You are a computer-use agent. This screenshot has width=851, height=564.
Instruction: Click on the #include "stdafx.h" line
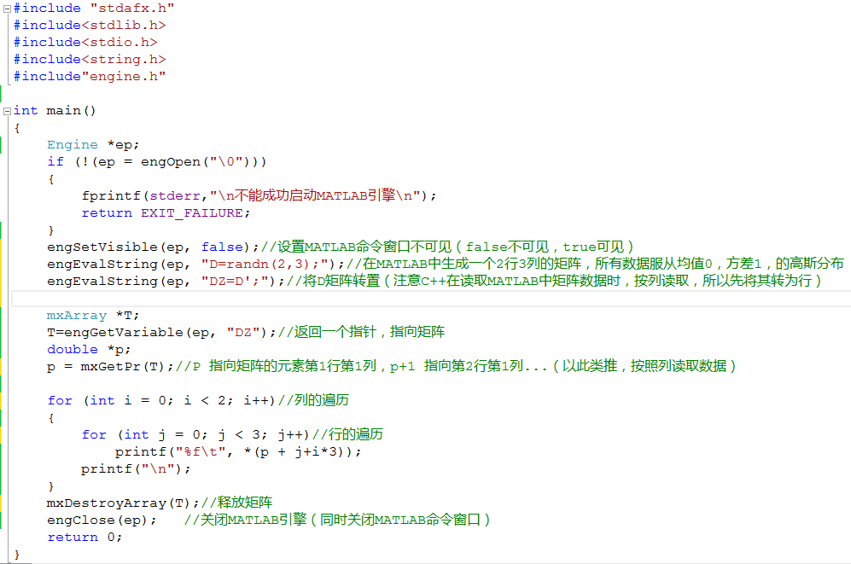pyautogui.click(x=94, y=9)
